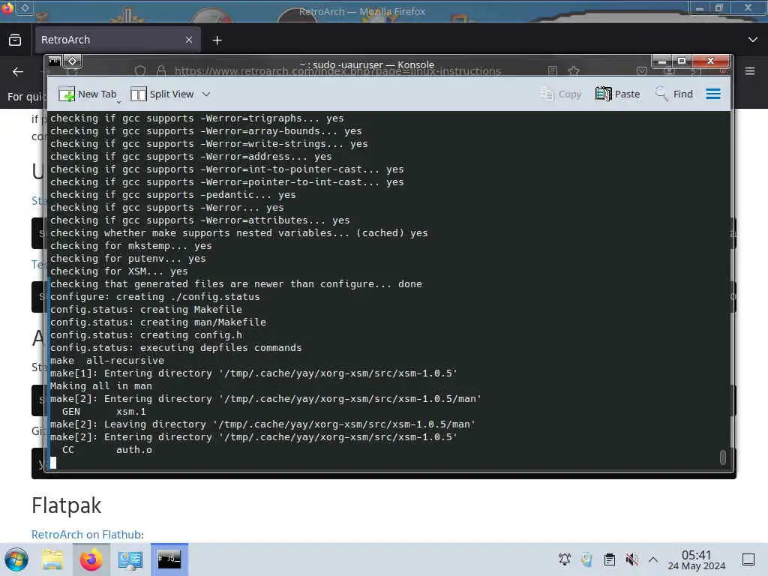
Task: Click 'config.status: creating config.h' line
Action: pyautogui.click(x=146, y=335)
